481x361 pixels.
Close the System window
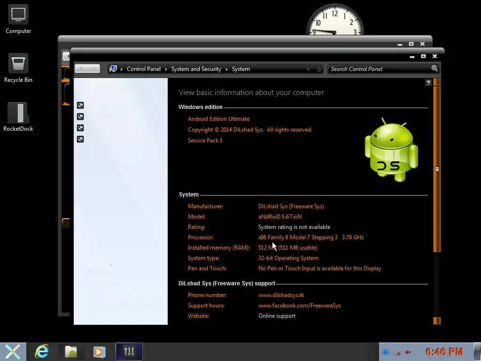[434, 56]
